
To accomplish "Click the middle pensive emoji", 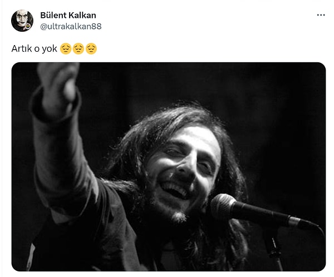I will [x=78, y=49].
